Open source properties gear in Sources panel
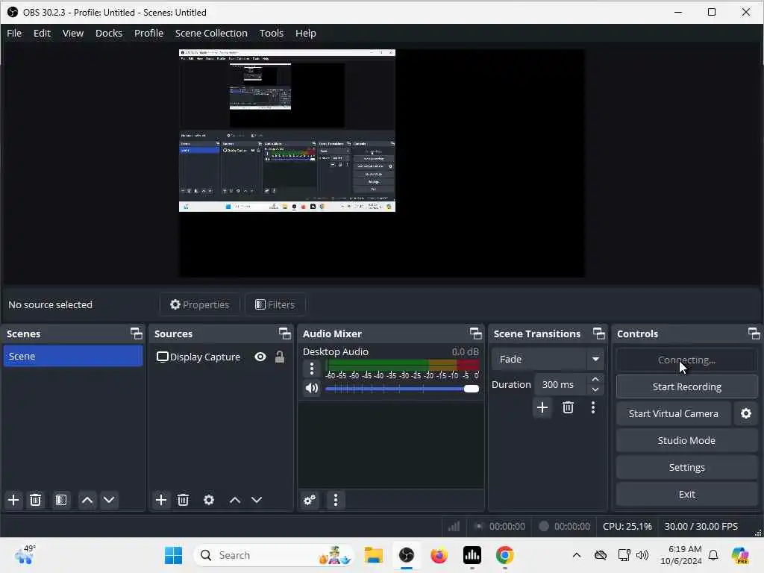 coord(209,500)
